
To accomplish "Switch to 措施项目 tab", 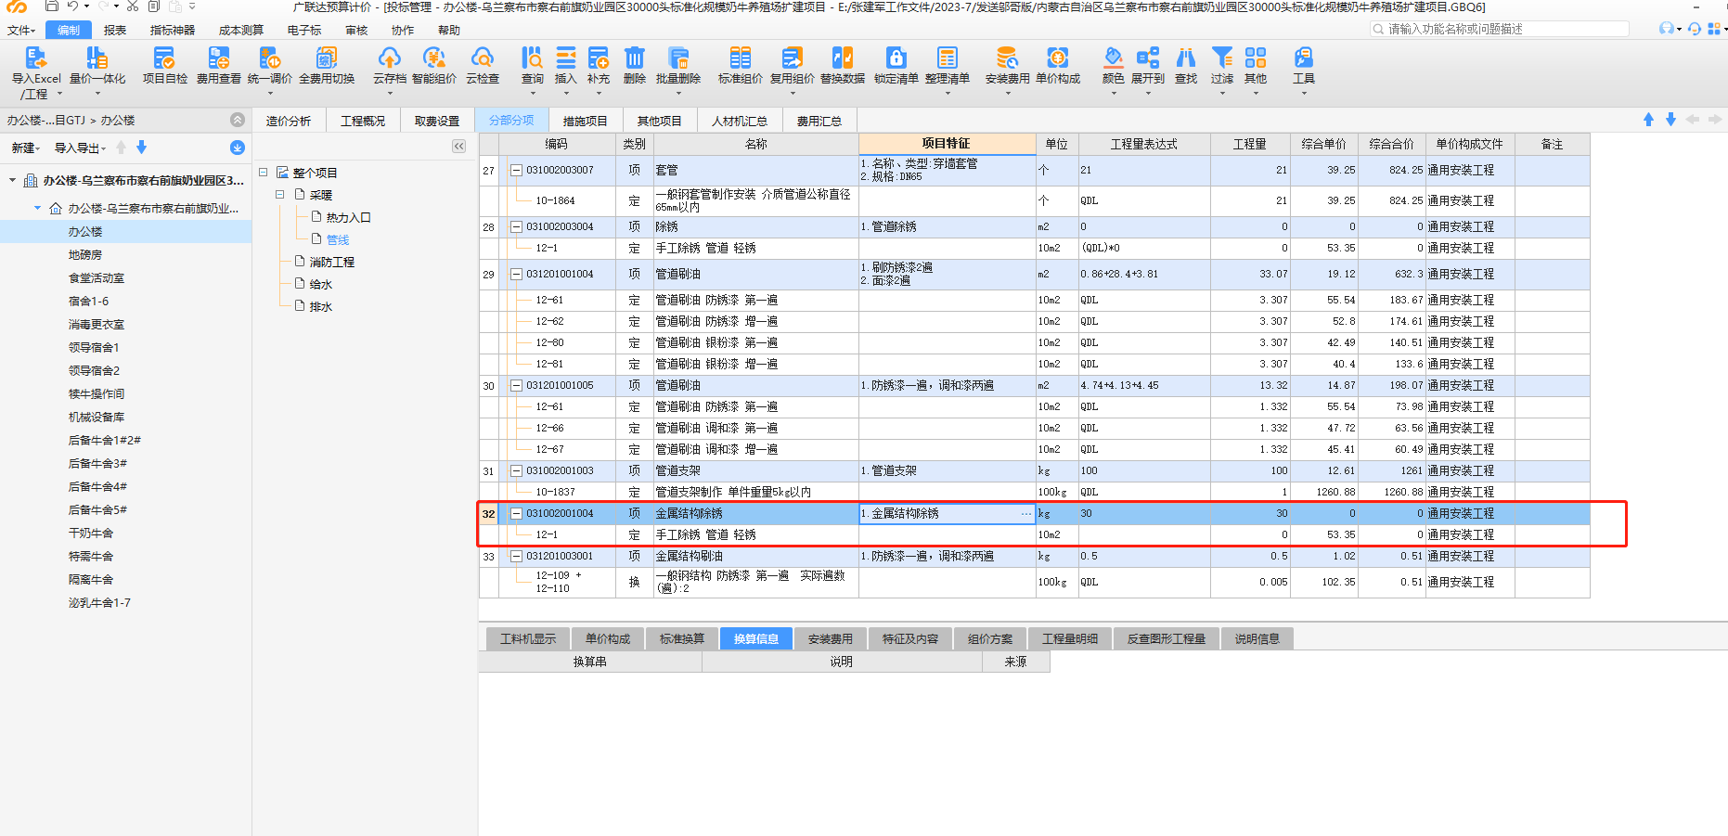I will click(x=585, y=121).
